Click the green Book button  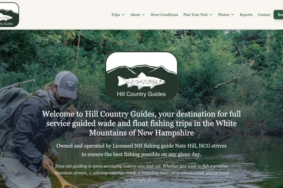tap(278, 15)
